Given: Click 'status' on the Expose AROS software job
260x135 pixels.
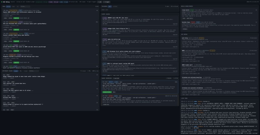Looking at the screenshot, I should point(10,18).
